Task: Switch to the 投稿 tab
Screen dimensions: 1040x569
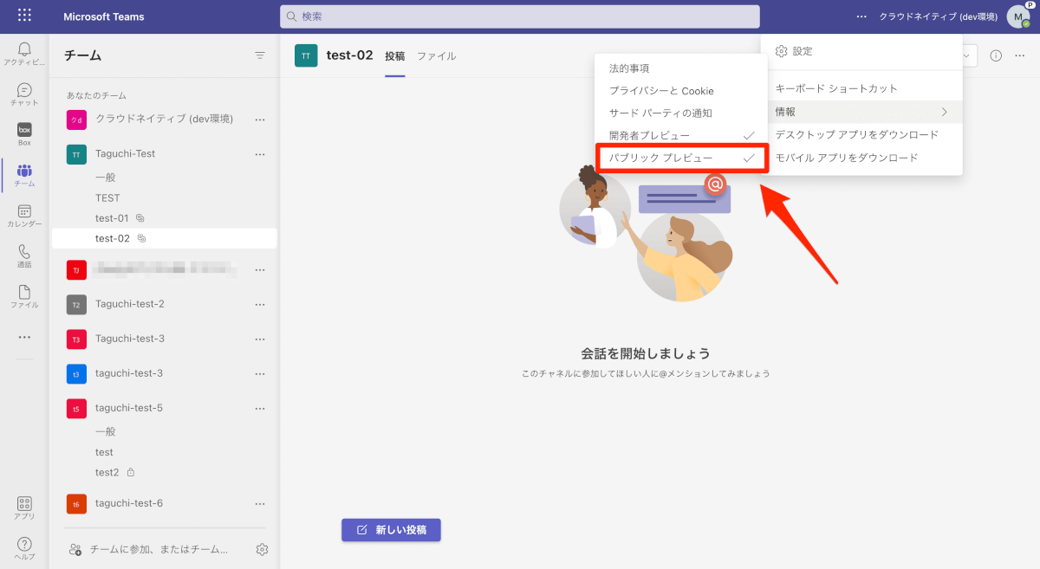Action: [395, 56]
